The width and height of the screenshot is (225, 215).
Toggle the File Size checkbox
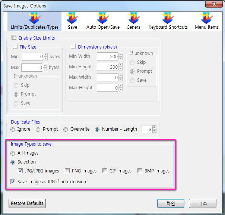click(x=15, y=46)
